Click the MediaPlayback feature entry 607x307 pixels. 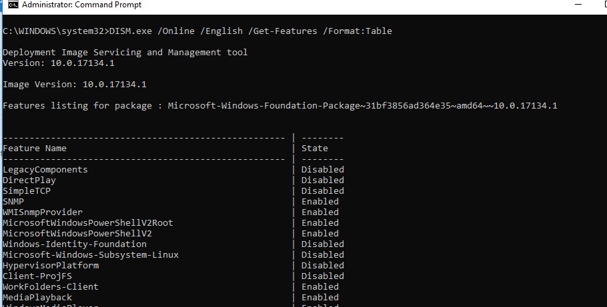(37, 297)
